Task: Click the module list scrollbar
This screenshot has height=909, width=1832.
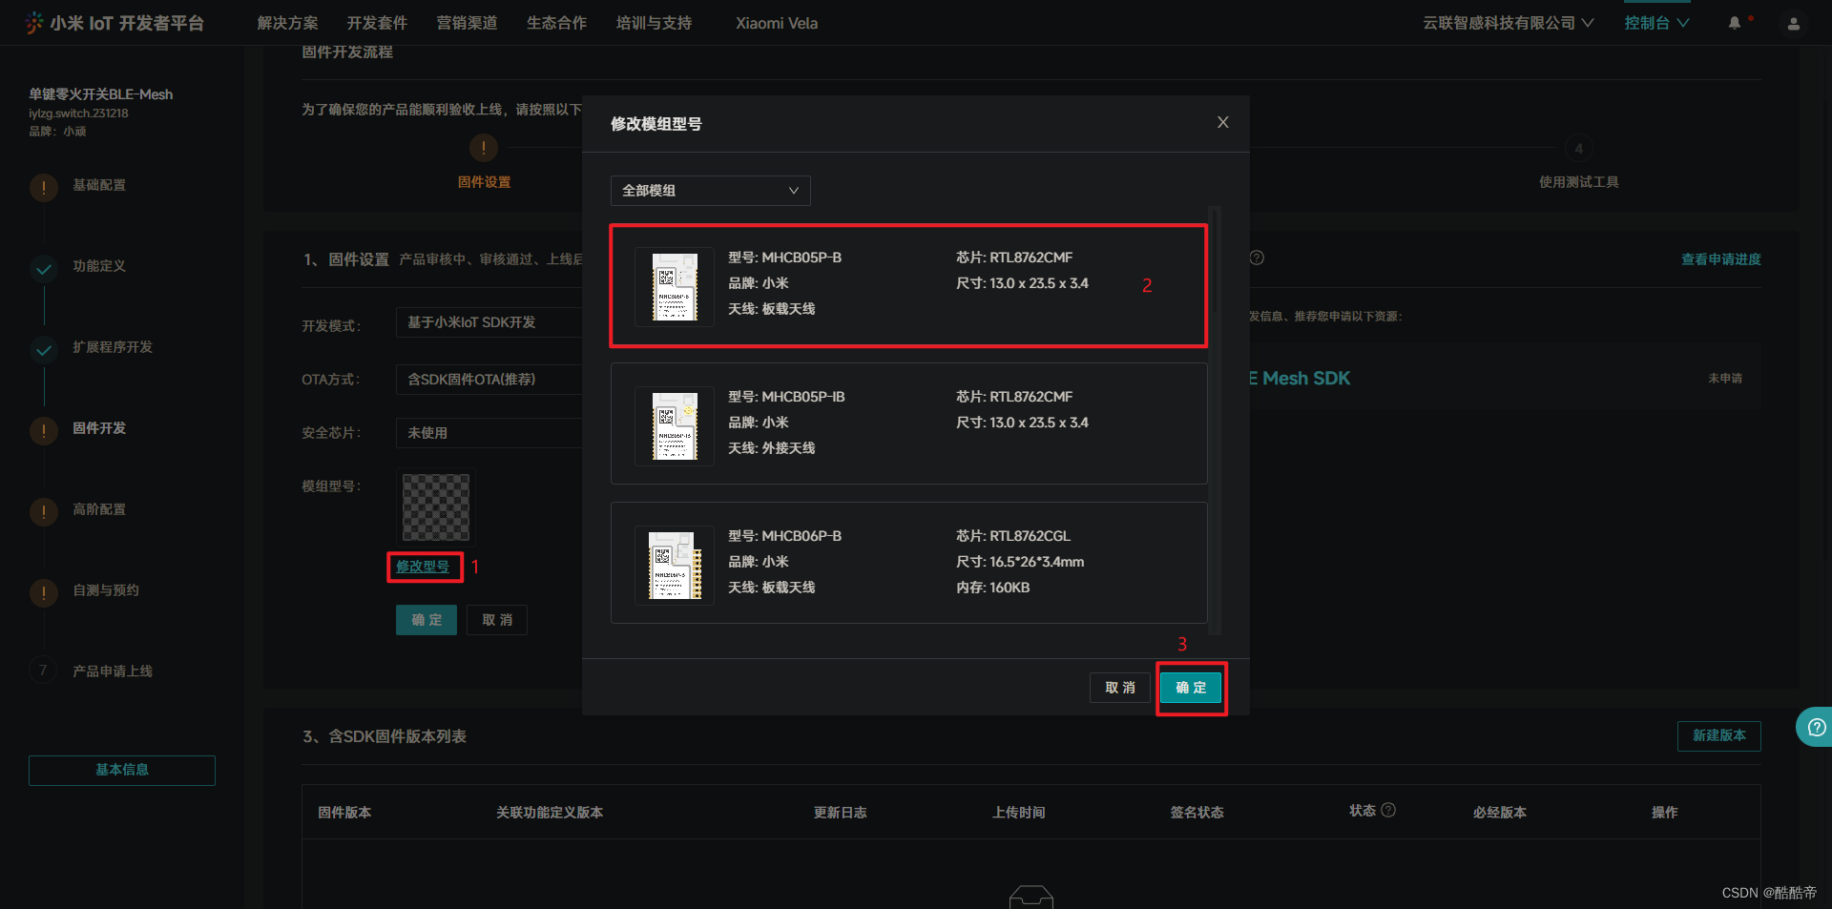Action: 1215,420
